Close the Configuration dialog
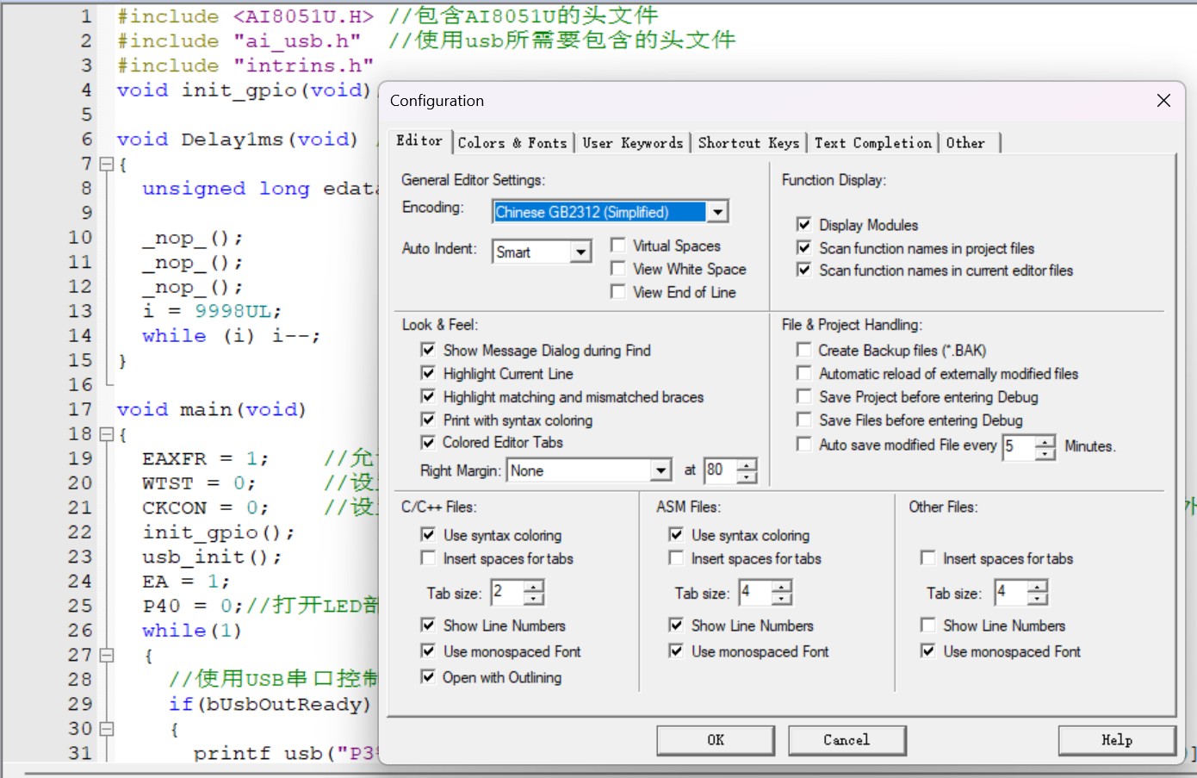The height and width of the screenshot is (778, 1197). [1163, 101]
